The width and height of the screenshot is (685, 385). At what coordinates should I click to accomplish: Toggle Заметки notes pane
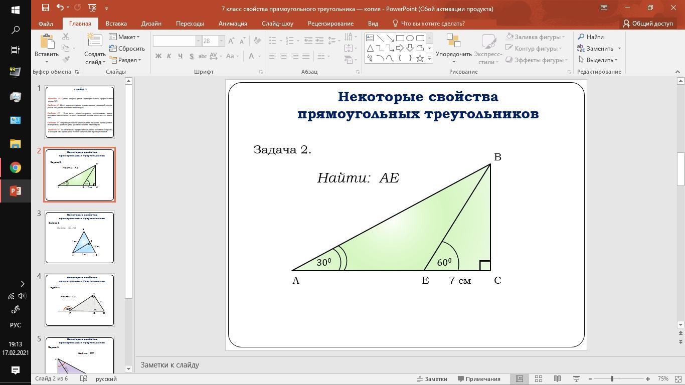[x=432, y=379]
